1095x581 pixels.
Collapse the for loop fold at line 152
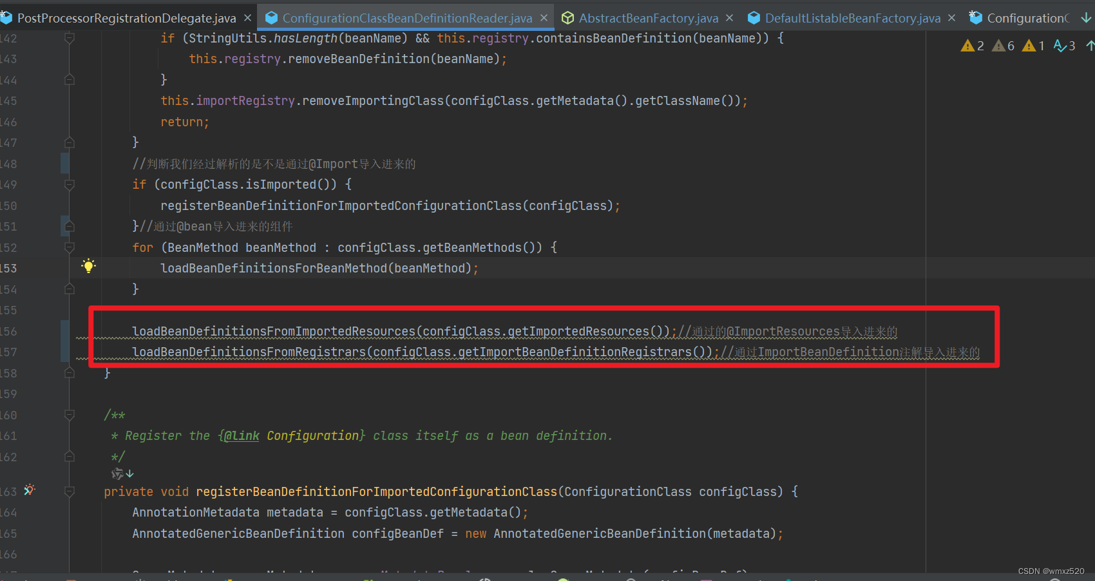pos(70,247)
